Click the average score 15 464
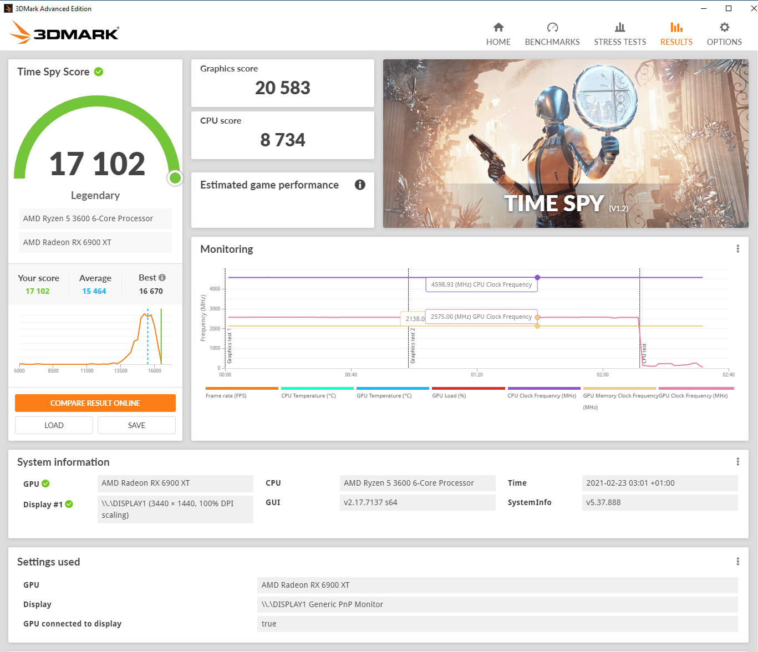The width and height of the screenshot is (758, 652). tap(94, 291)
